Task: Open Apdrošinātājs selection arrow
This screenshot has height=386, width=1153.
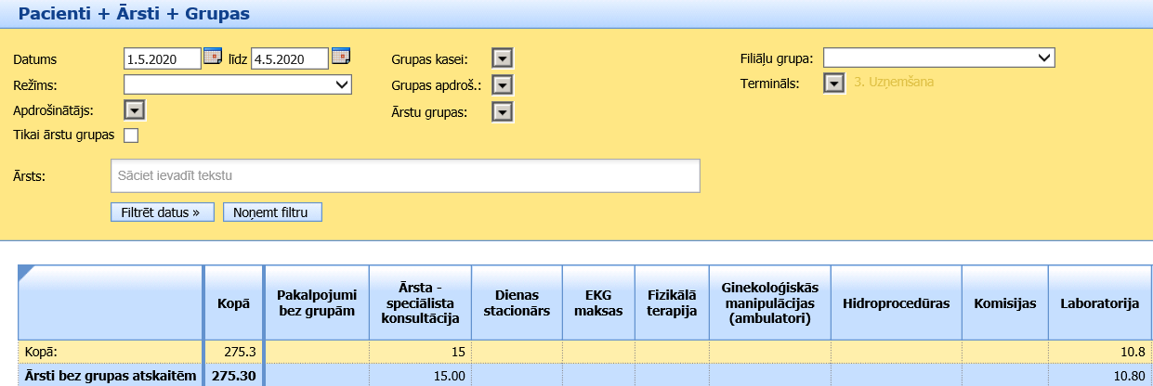Action: click(135, 110)
